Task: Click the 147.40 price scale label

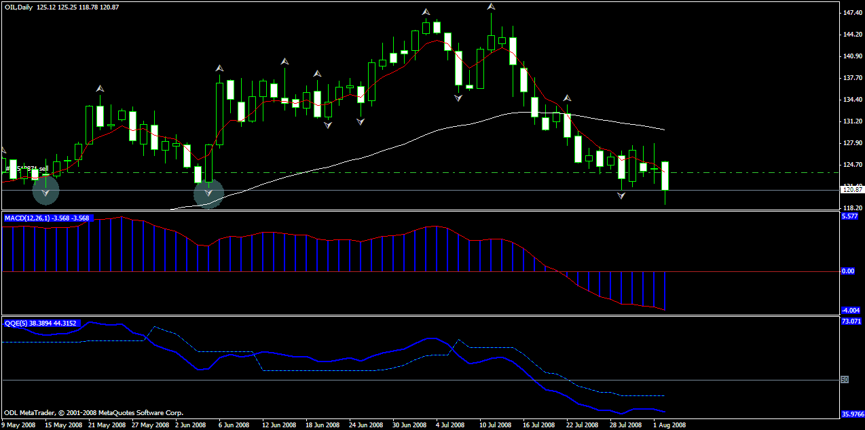Action: coord(851,13)
